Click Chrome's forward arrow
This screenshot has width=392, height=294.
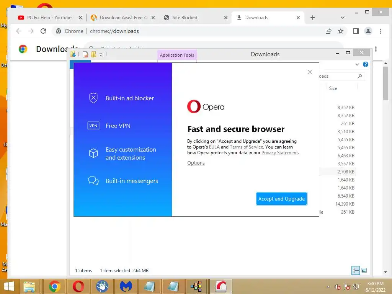pos(31,31)
